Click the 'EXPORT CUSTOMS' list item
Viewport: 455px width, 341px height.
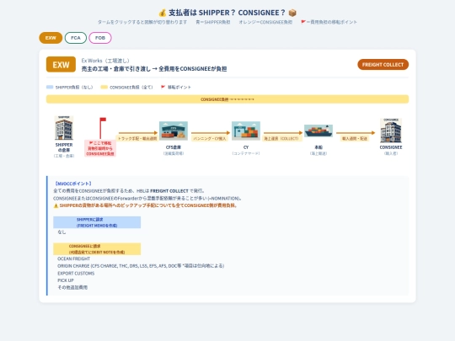[76, 273]
